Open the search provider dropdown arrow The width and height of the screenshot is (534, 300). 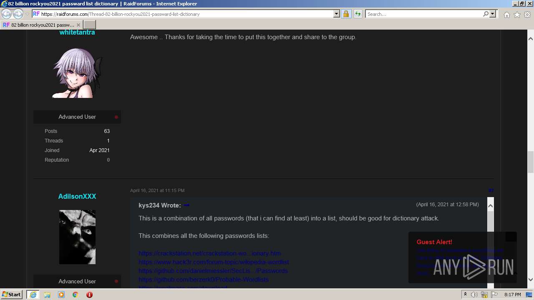pos(493,14)
